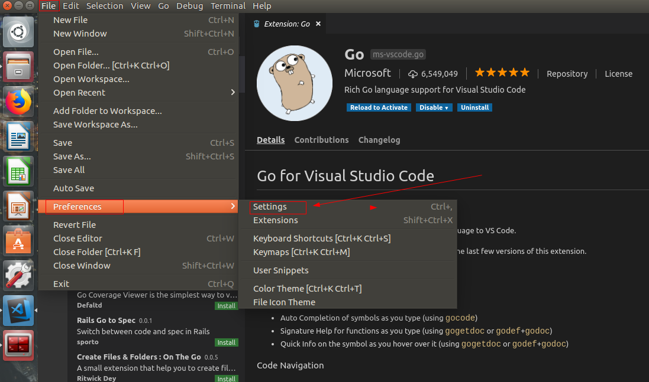Launch Visual Studio Code dock icon
Viewport: 649px width, 382px height.
click(18, 310)
